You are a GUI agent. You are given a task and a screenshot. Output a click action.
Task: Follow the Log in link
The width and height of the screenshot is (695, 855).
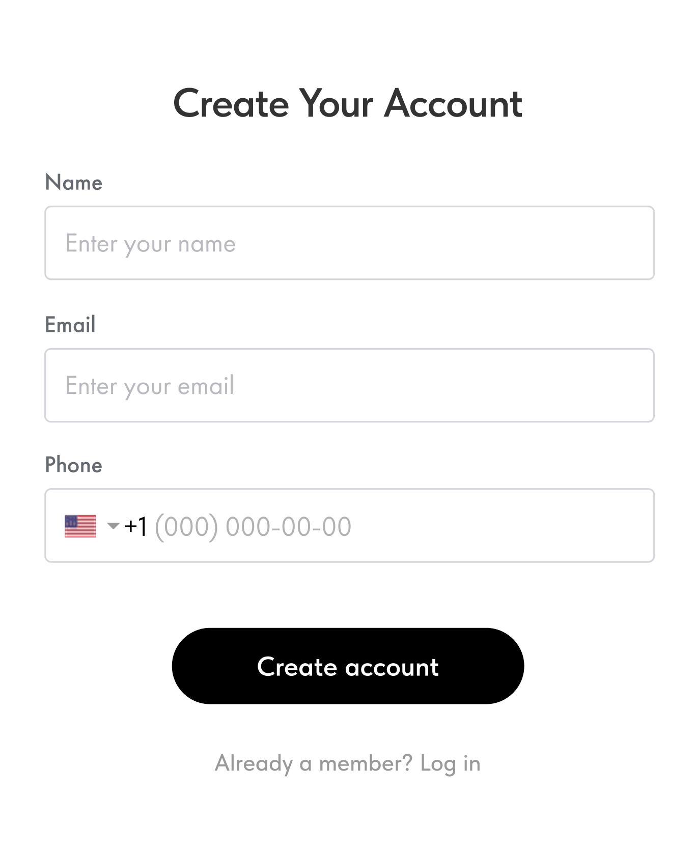coord(450,763)
